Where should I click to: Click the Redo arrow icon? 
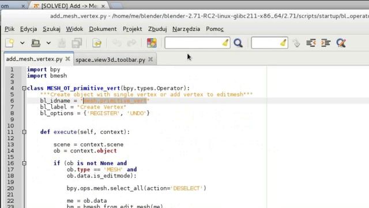(132, 43)
